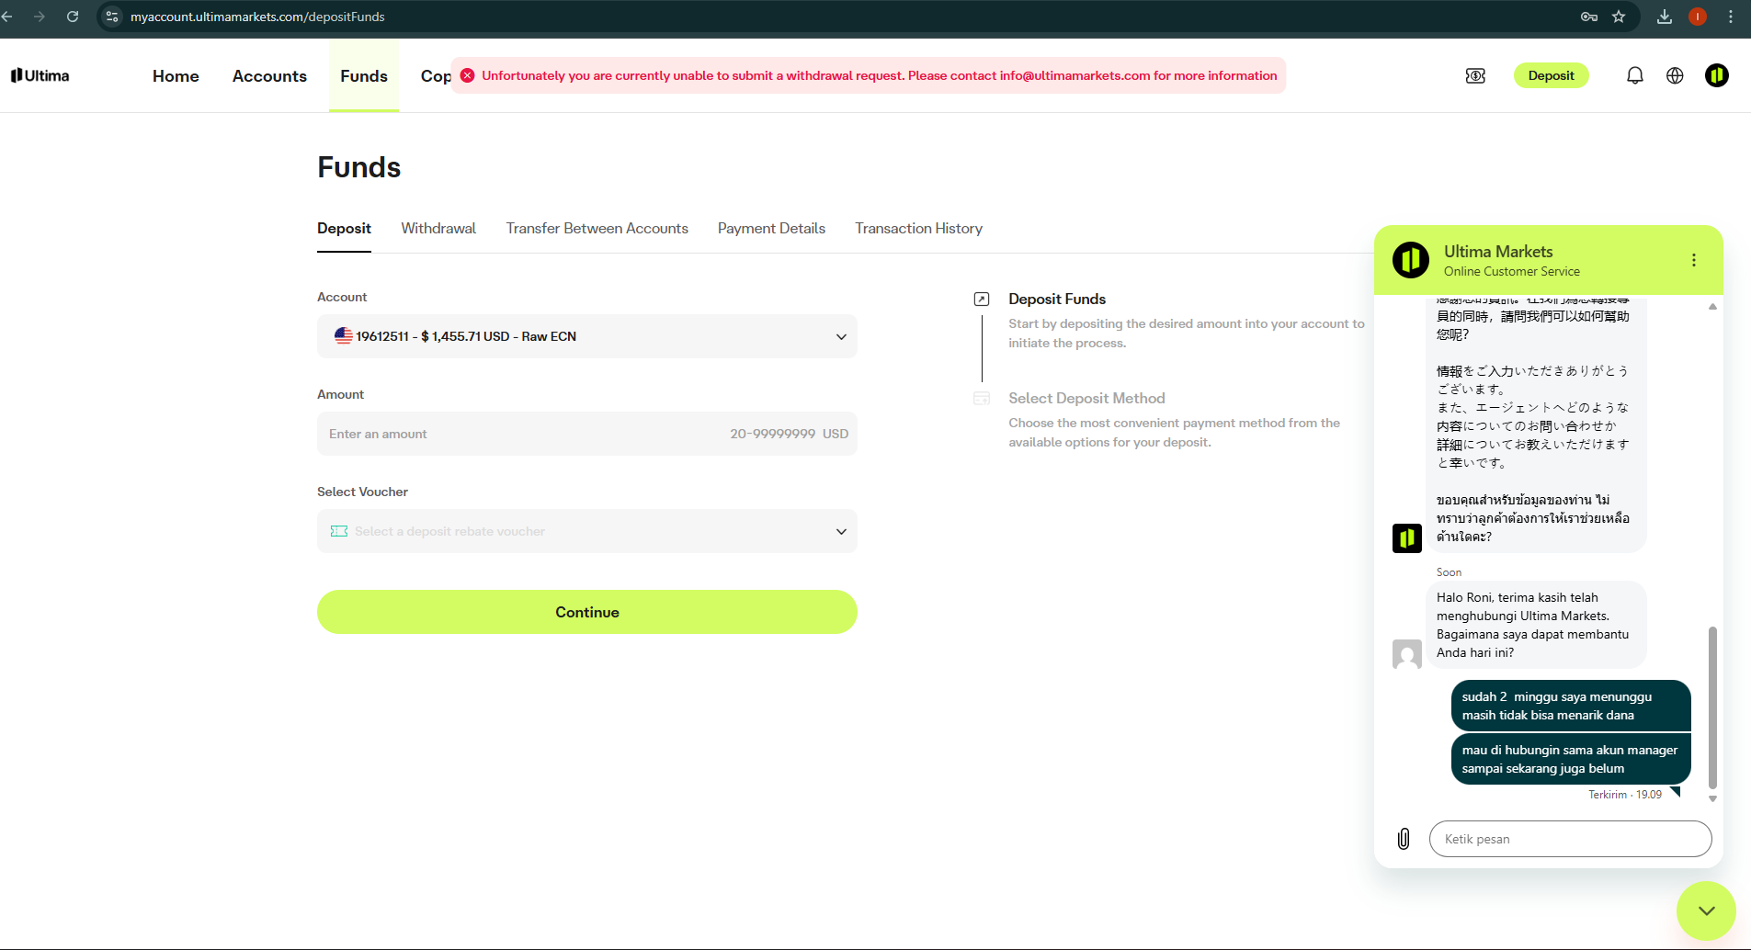The image size is (1751, 950).
Task: Click the Thai-language bot message
Action: tap(1533, 518)
